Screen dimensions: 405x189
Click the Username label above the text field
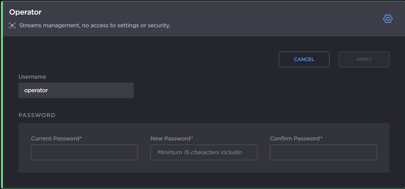click(32, 77)
